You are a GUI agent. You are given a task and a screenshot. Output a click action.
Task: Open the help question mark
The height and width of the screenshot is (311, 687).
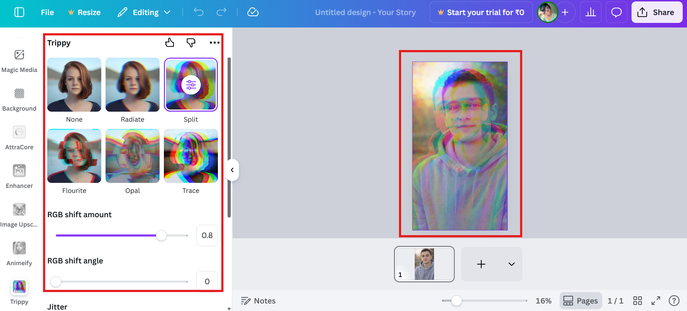(674, 301)
